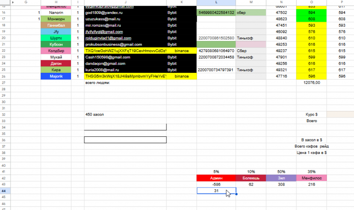This screenshot has width=354, height=210.
Task: Select the yellow 599 cell in column O
Action: (x=311, y=57)
